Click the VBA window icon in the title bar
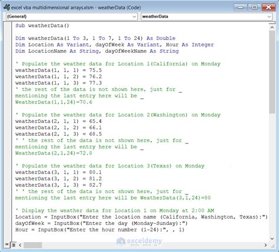The width and height of the screenshot is (279, 252). point(6,8)
